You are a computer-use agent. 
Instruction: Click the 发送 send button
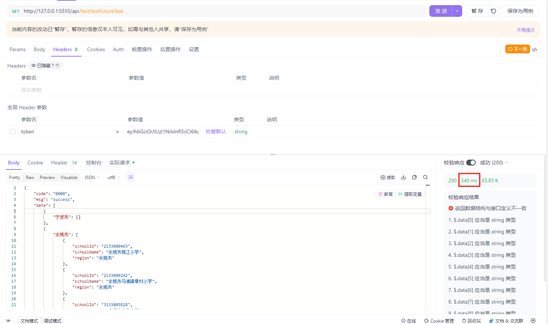(x=441, y=11)
